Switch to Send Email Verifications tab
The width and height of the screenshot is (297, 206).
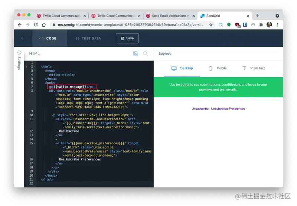click(170, 16)
